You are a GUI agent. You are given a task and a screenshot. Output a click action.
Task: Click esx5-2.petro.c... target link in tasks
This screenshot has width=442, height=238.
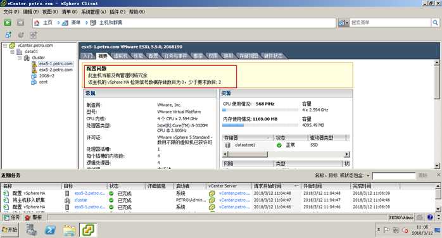pos(90,194)
